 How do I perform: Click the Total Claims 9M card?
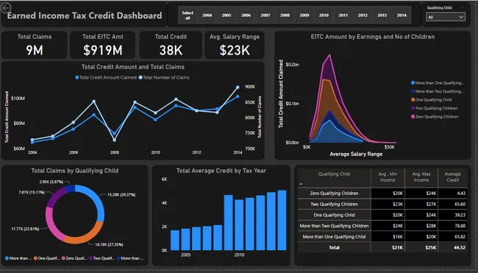point(34,45)
